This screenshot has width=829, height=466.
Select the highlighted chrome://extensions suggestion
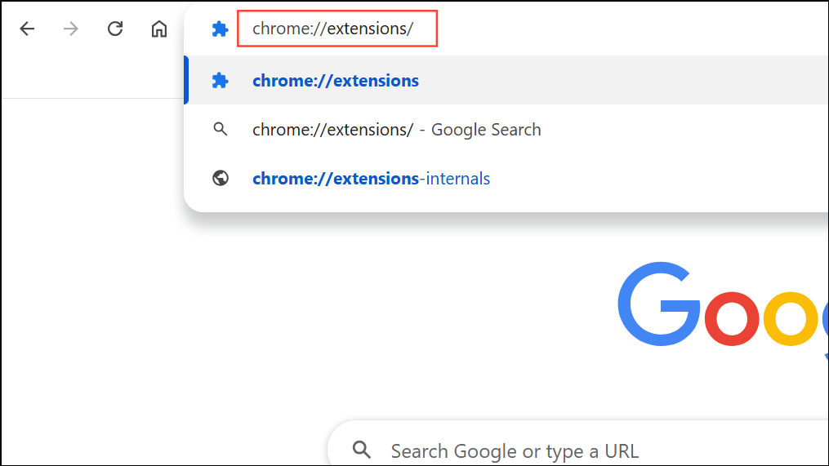click(336, 81)
